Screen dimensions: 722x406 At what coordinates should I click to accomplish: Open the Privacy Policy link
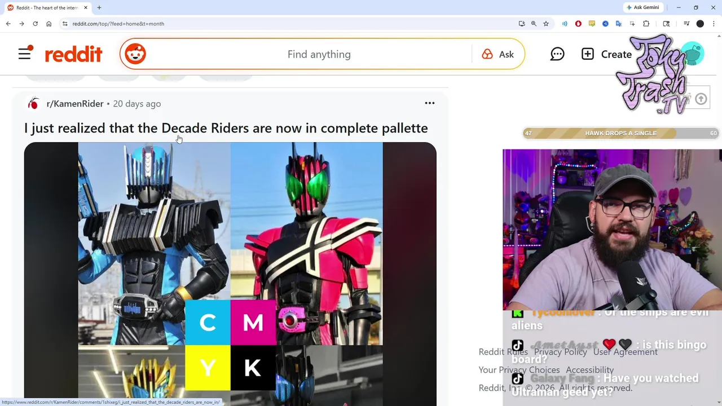[x=560, y=352]
